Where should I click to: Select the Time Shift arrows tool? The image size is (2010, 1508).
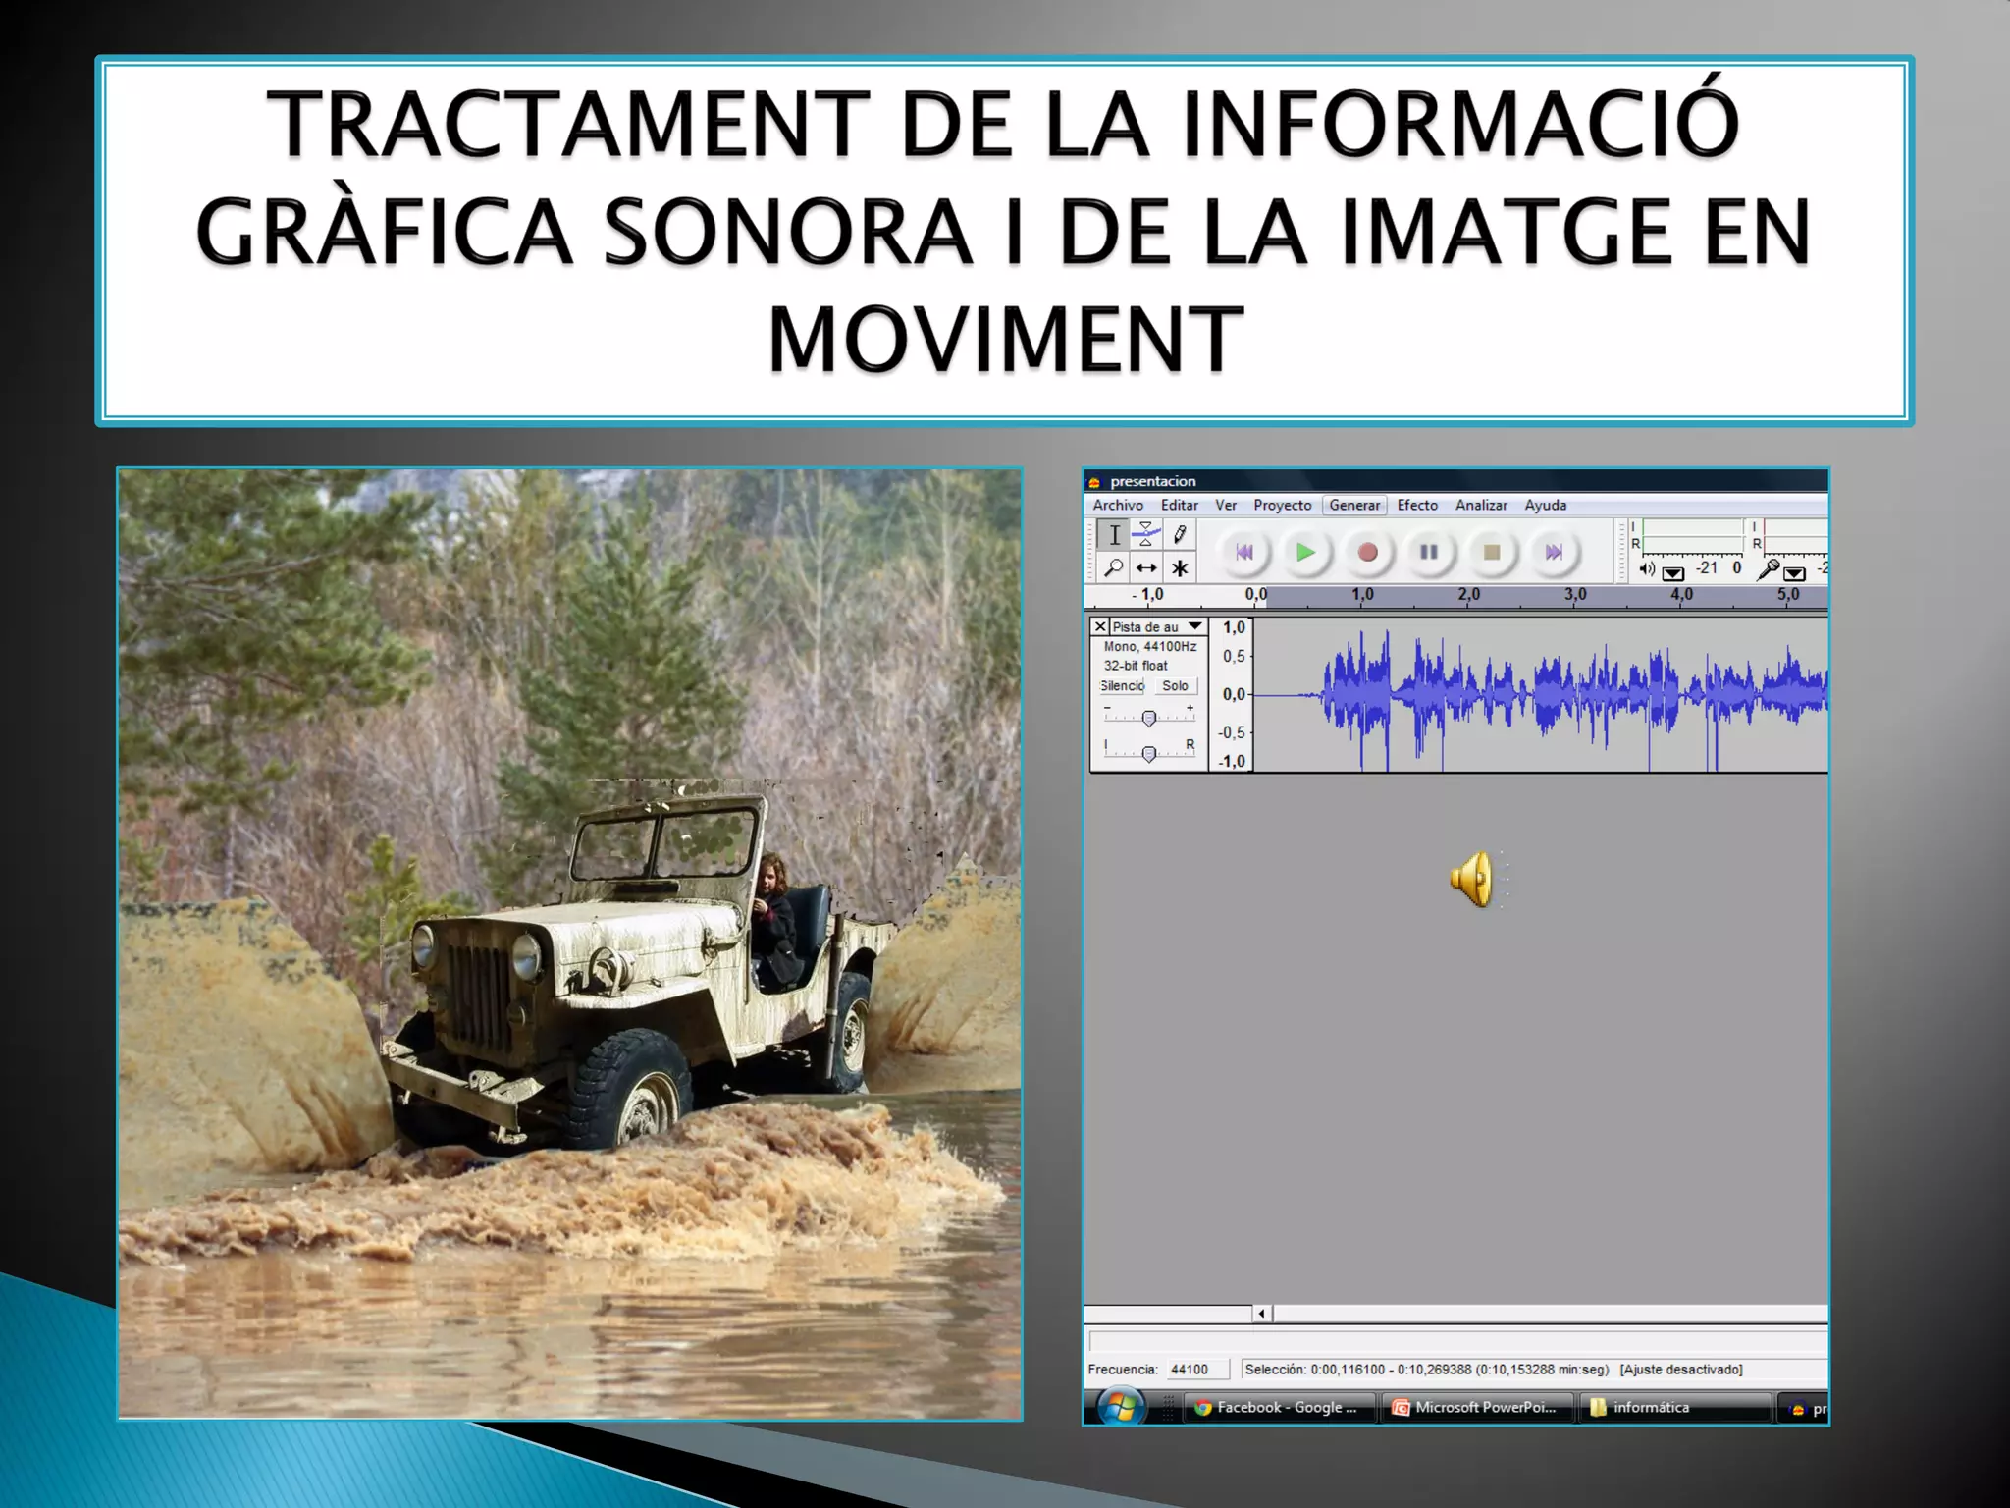point(1146,567)
